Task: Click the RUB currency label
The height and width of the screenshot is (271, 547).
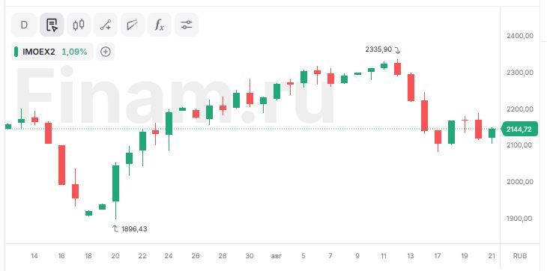Action: point(520,256)
